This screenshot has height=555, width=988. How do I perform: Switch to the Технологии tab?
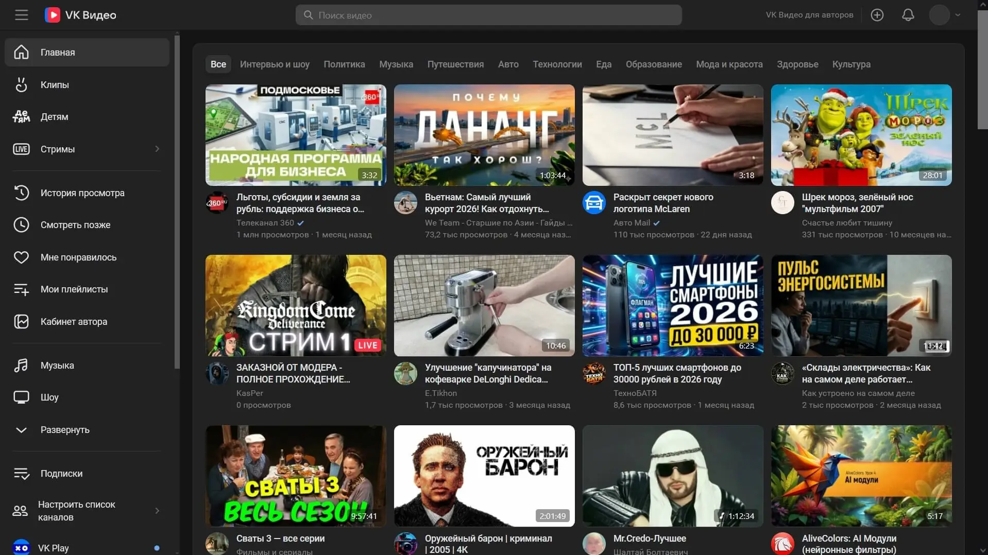click(557, 64)
